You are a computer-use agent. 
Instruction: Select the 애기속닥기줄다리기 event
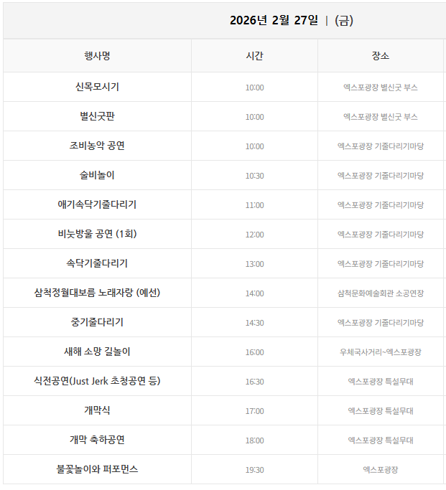click(97, 204)
